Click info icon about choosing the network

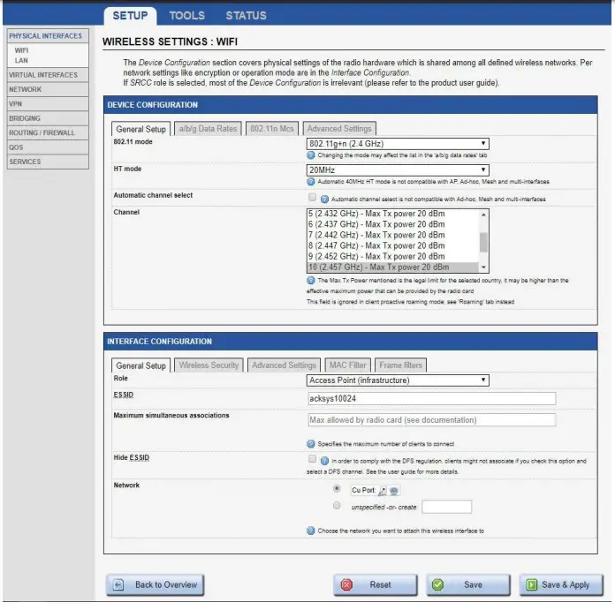[311, 531]
